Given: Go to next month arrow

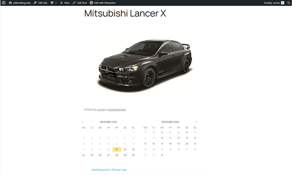Looking at the screenshot, I should pyautogui.click(x=196, y=122).
